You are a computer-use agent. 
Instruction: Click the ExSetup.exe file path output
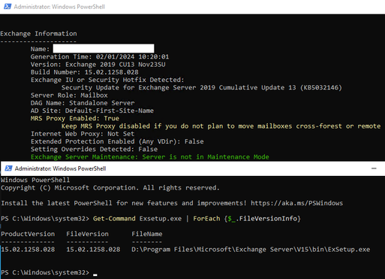(251, 250)
